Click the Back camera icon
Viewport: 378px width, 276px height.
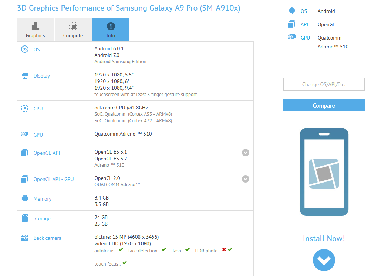(25, 238)
